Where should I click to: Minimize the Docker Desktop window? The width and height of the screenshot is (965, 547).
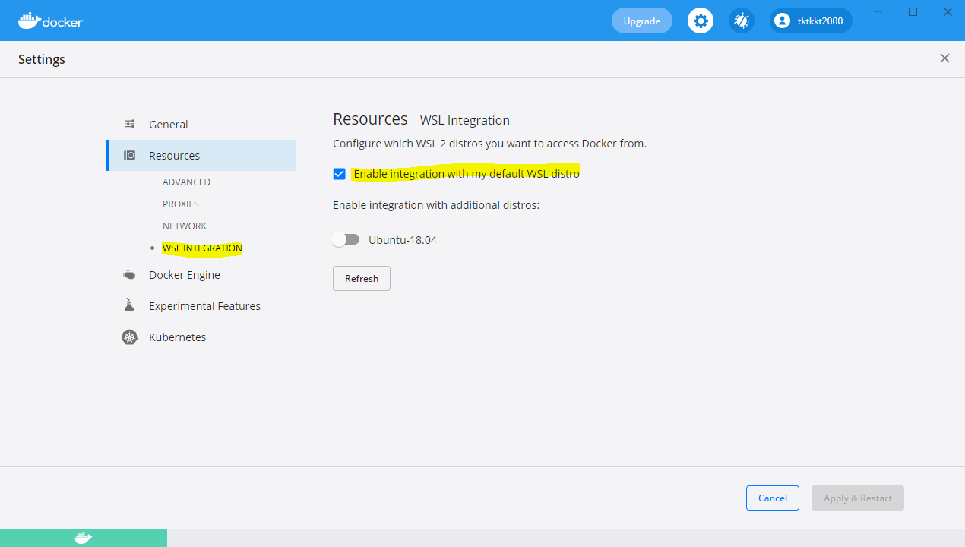tap(878, 11)
